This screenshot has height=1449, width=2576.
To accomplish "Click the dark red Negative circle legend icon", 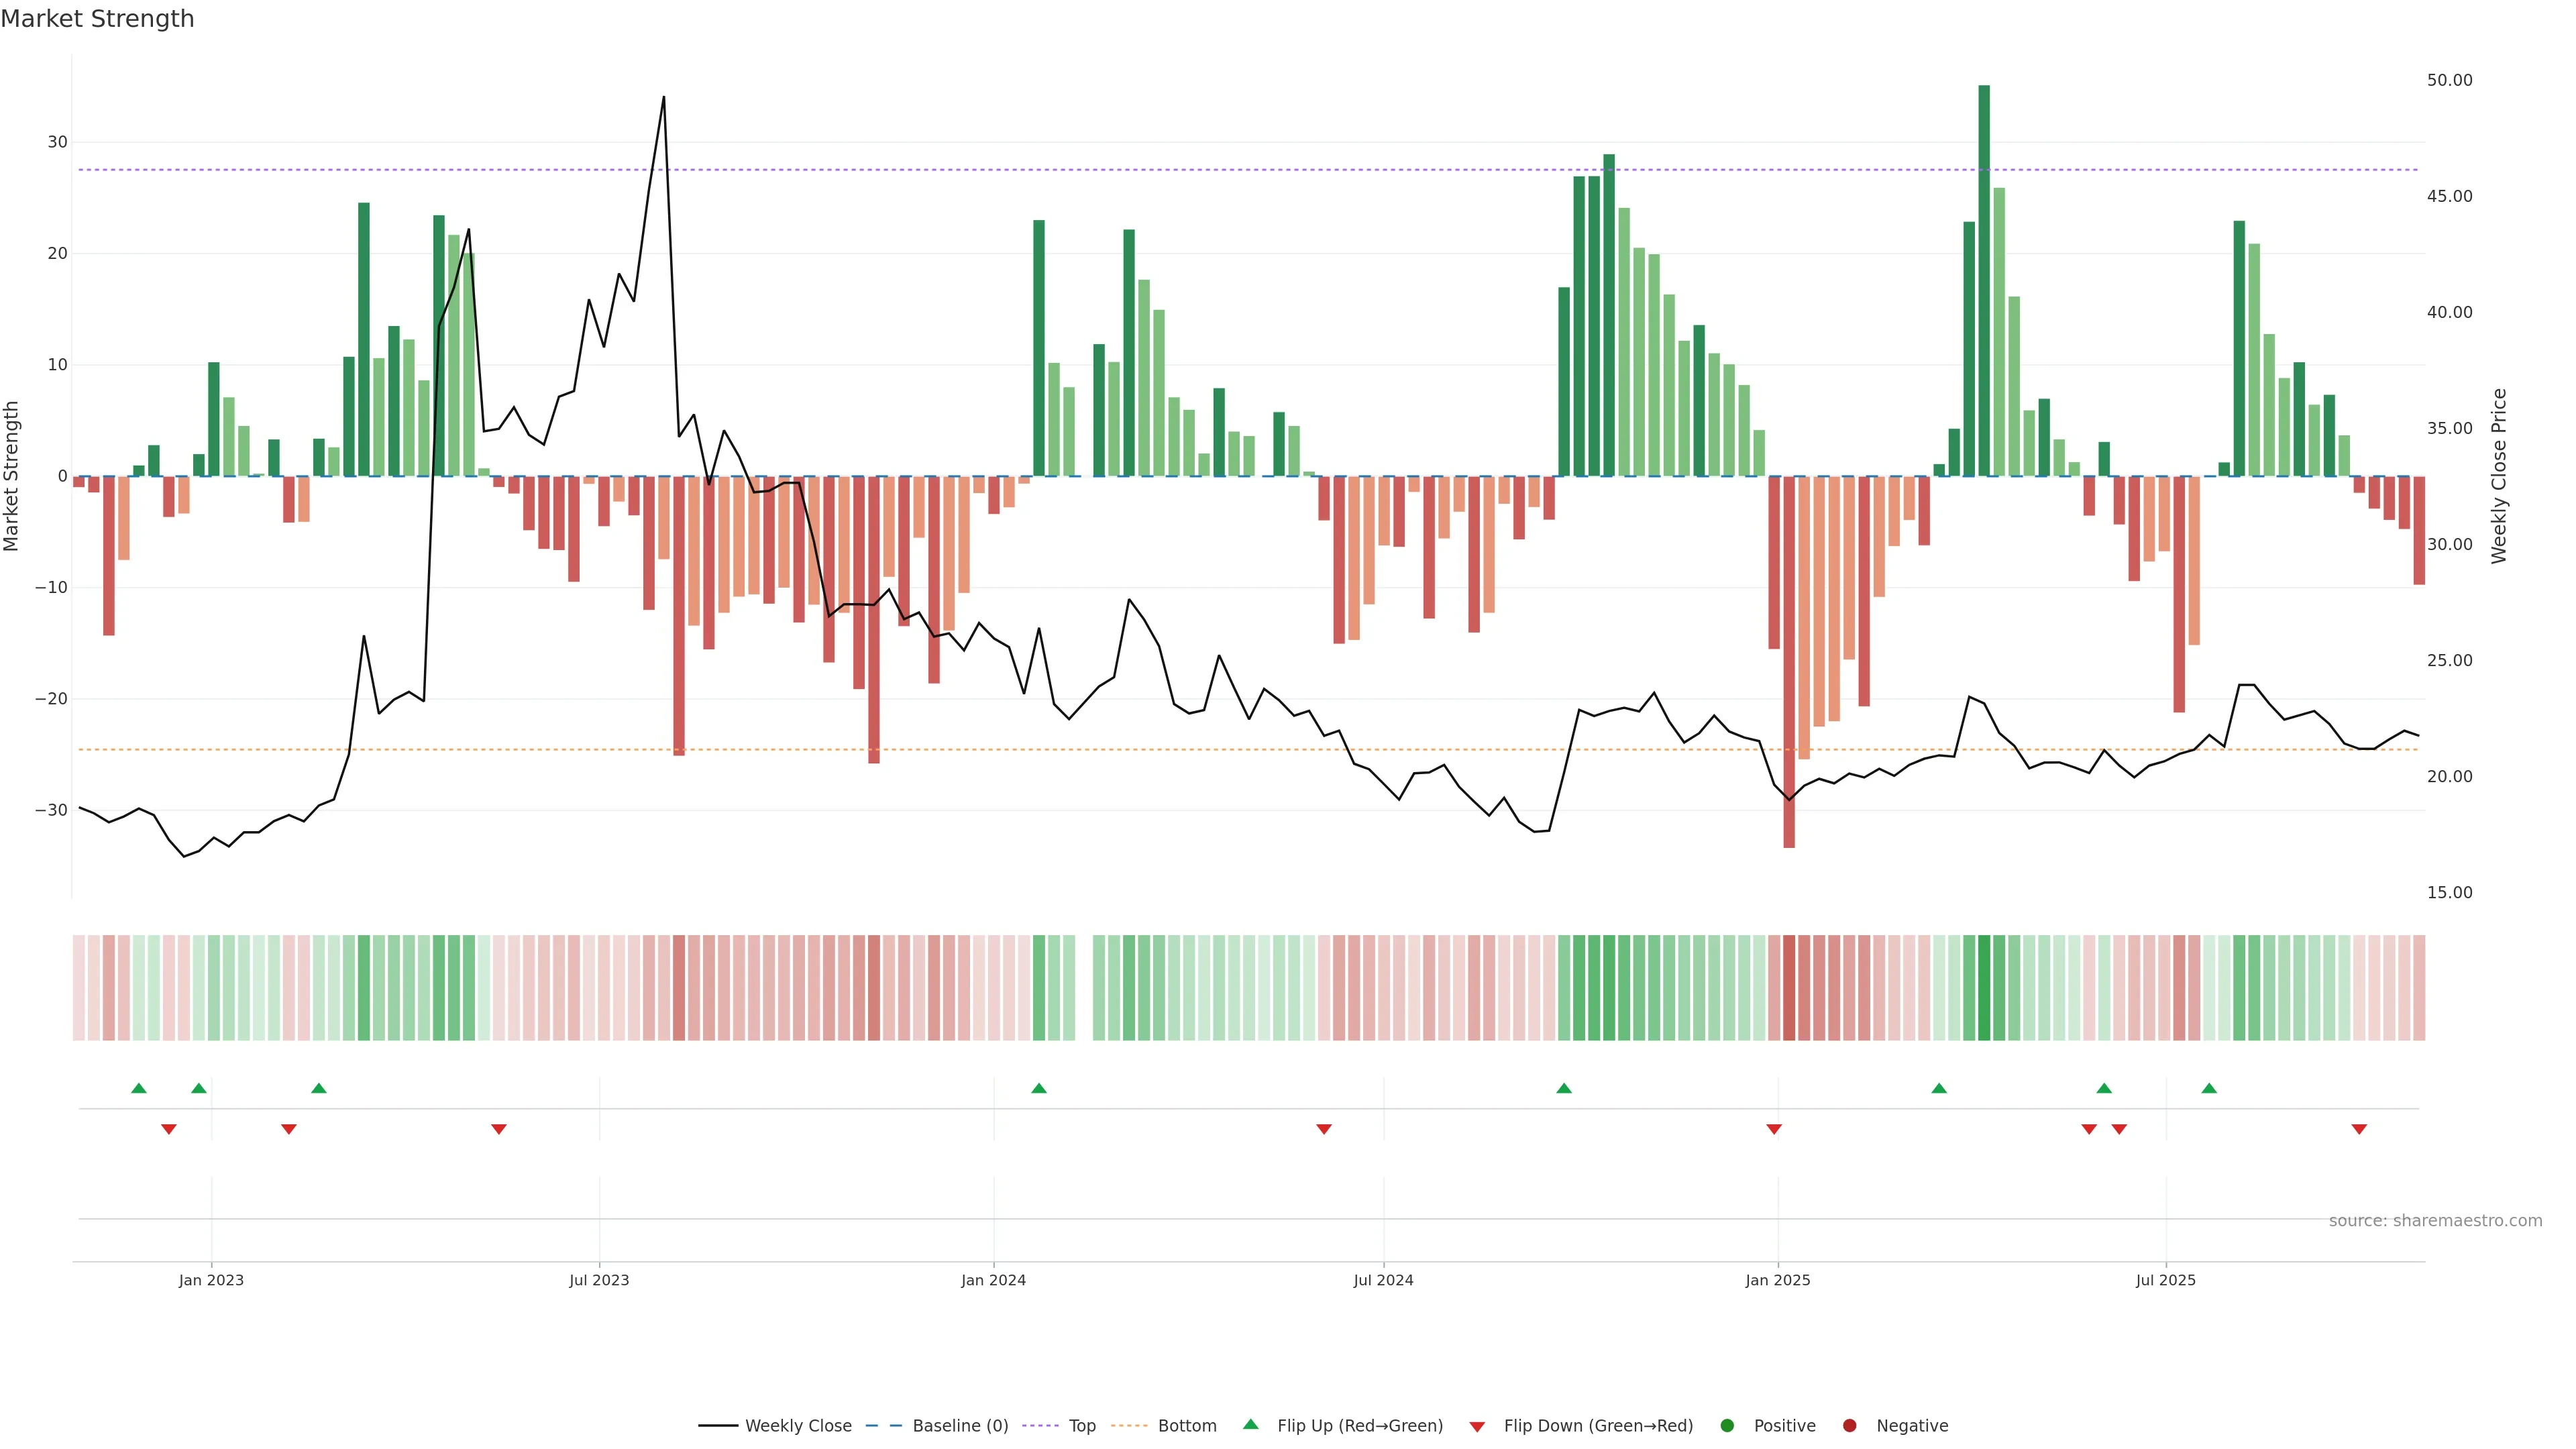I will [1849, 1426].
